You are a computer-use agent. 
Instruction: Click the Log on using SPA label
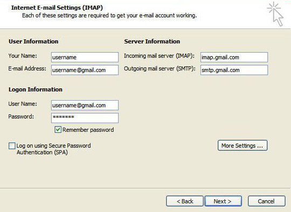[54, 149]
